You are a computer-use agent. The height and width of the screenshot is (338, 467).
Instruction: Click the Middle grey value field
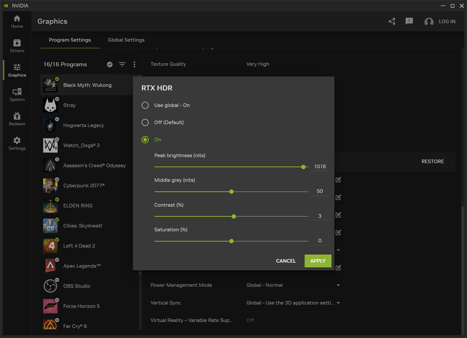(320, 191)
